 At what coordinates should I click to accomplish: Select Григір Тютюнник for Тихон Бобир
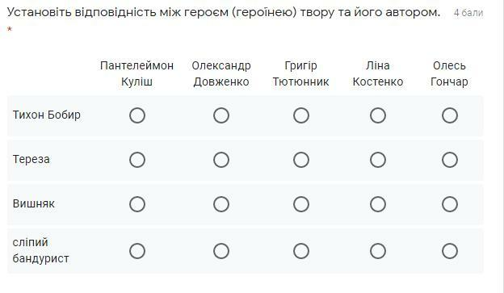301,115
